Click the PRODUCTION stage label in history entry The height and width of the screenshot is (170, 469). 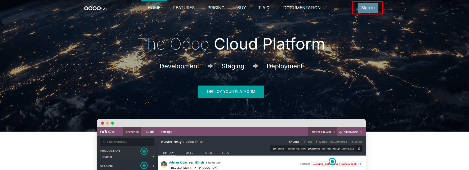click(208, 168)
